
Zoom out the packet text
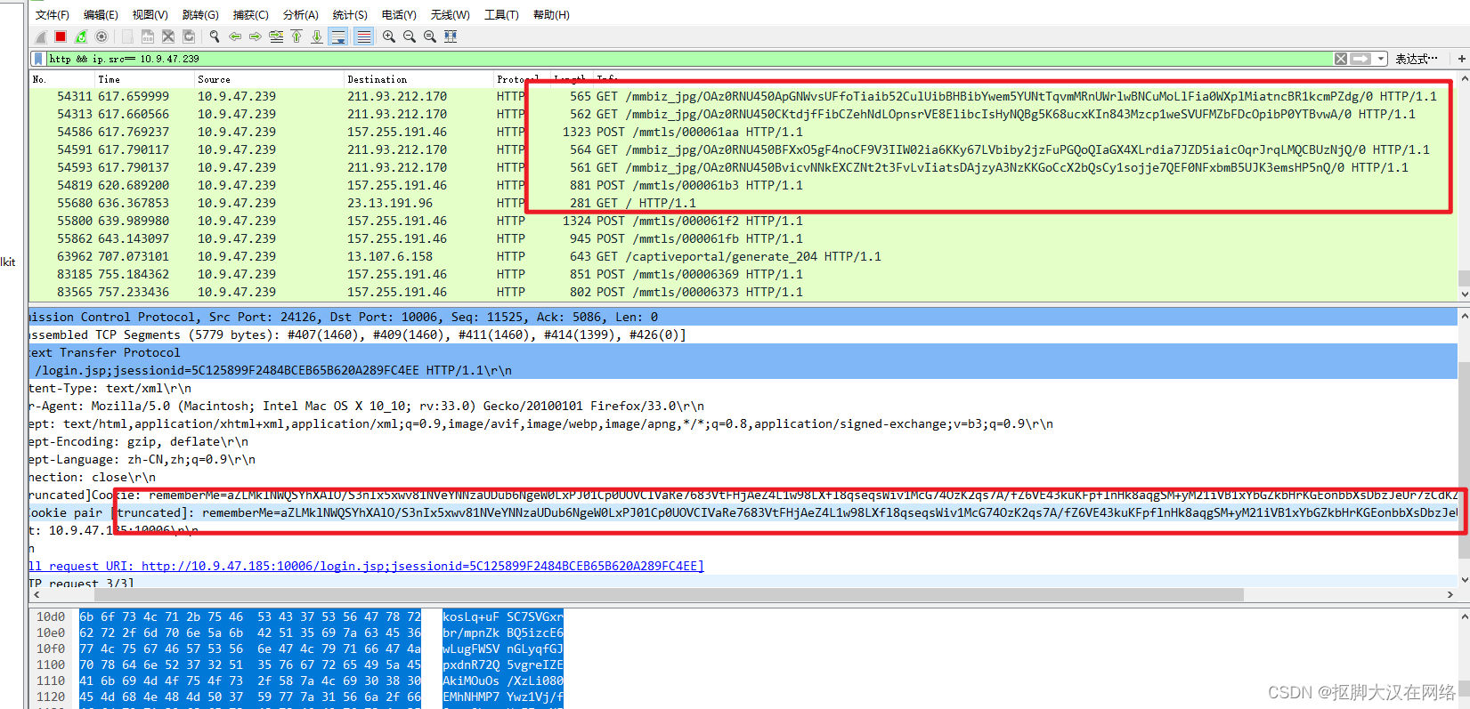click(410, 36)
